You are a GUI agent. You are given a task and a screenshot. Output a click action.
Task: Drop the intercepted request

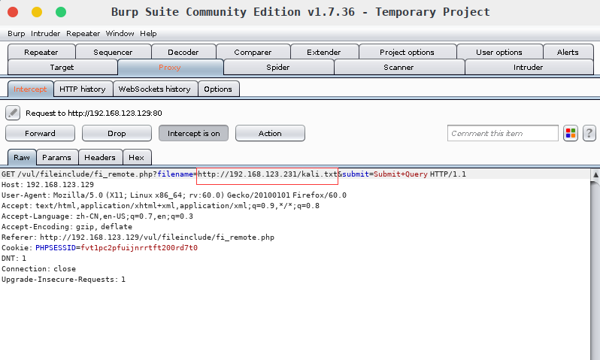coord(117,133)
